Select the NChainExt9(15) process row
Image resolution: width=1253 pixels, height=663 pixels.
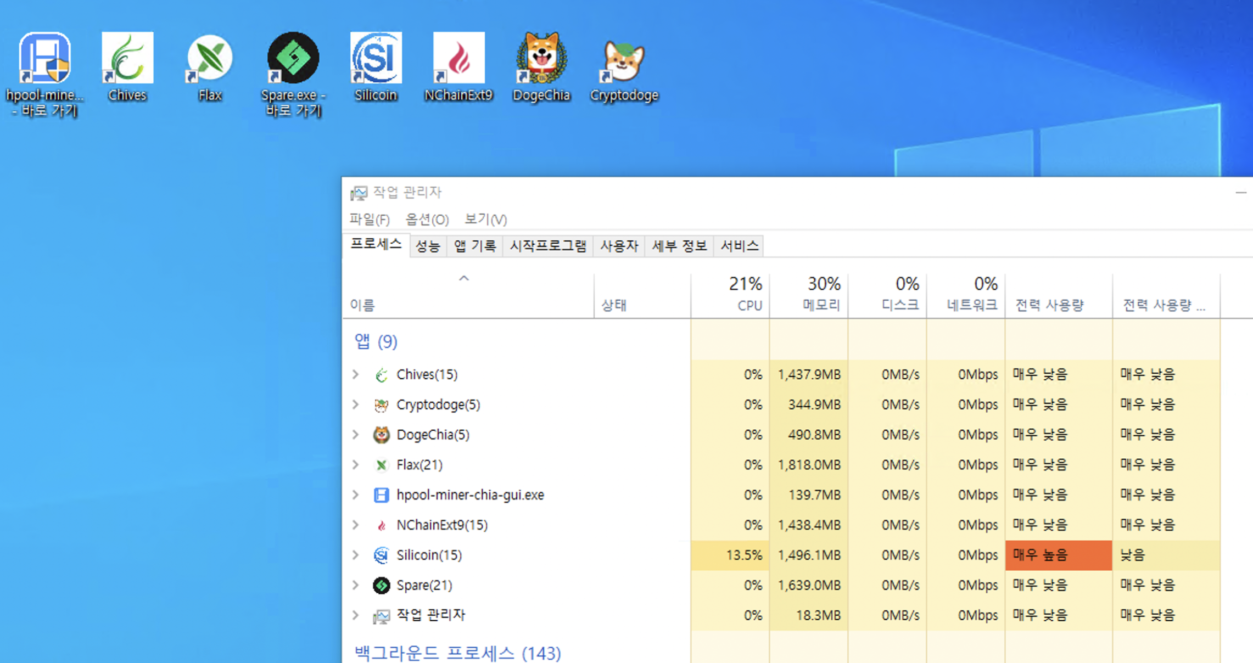click(x=442, y=525)
